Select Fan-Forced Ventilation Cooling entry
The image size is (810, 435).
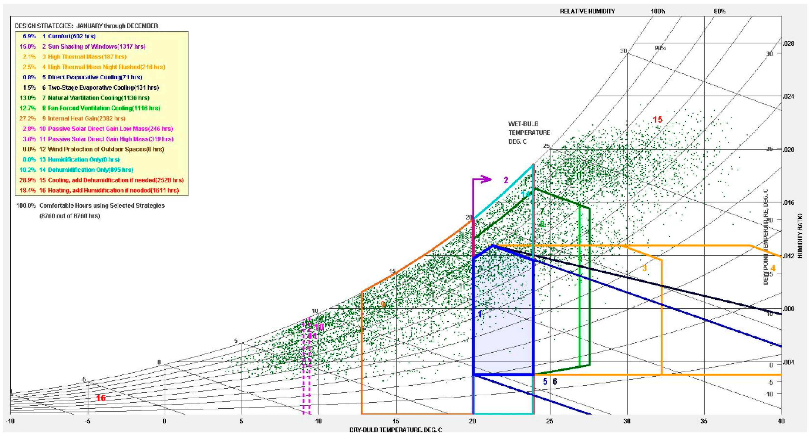click(104, 108)
